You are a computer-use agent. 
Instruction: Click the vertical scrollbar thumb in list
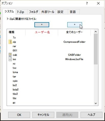click(96, 49)
